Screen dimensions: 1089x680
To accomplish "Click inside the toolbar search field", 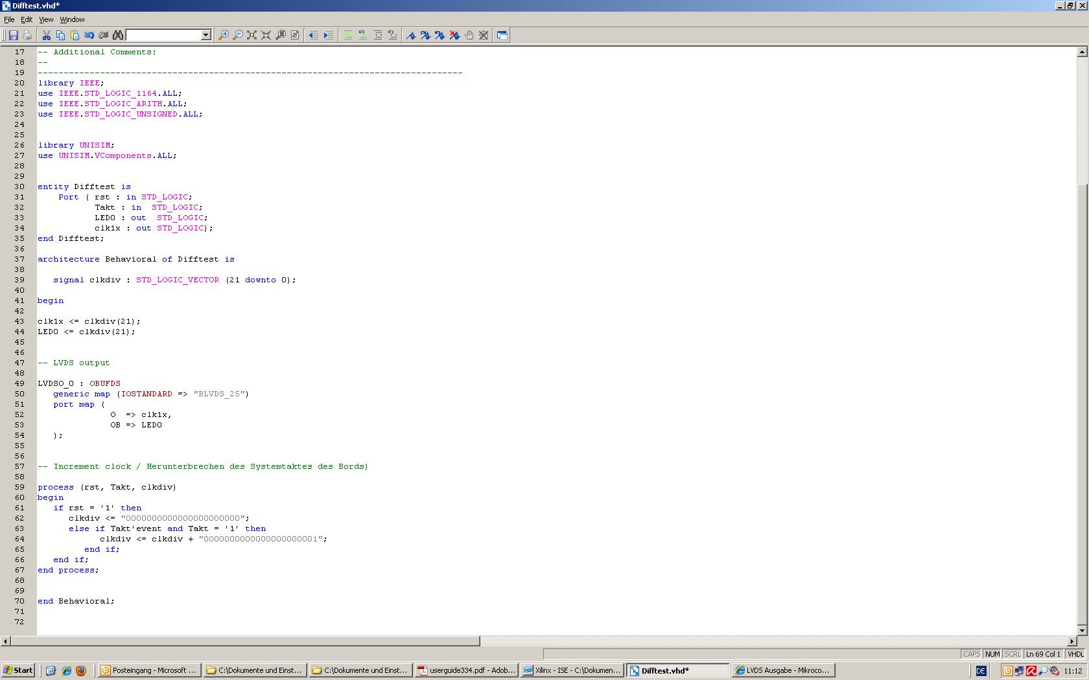I will click(163, 35).
